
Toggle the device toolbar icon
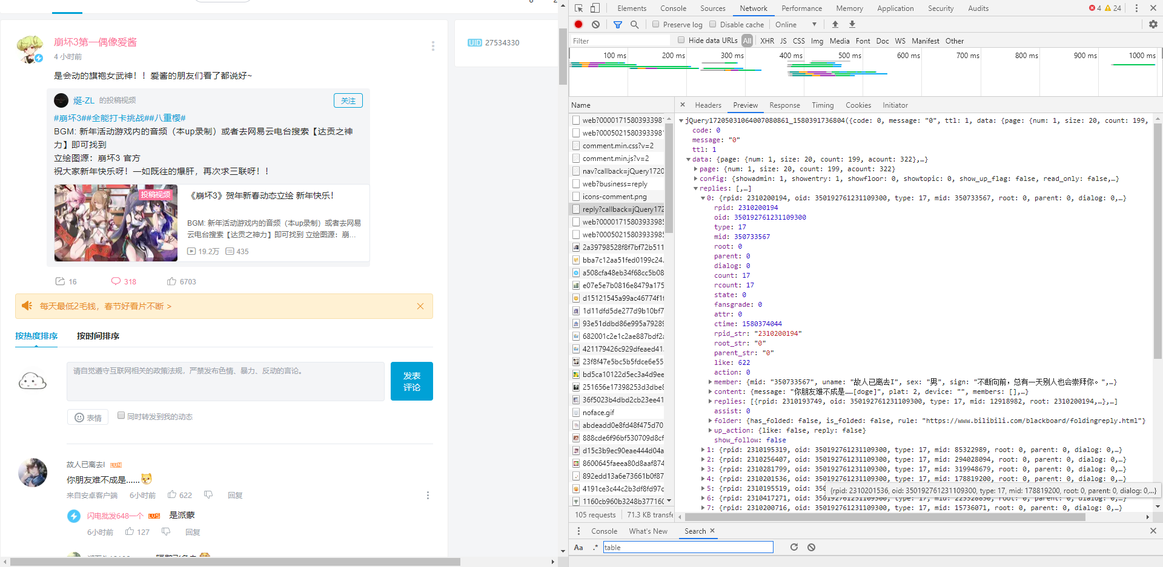(595, 8)
